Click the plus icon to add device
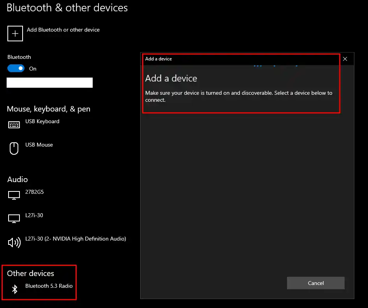Image resolution: width=368 pixels, height=308 pixels. 15,34
